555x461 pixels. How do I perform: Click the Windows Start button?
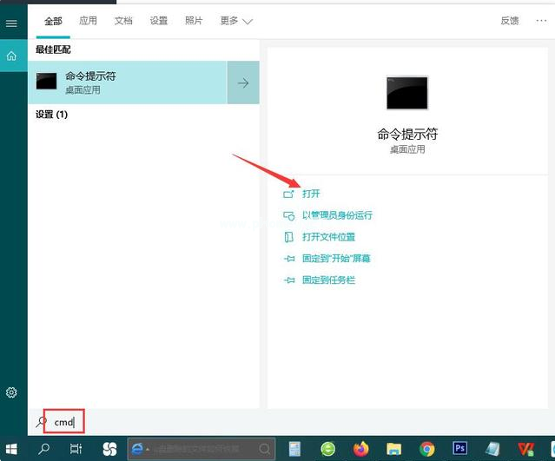[12, 449]
